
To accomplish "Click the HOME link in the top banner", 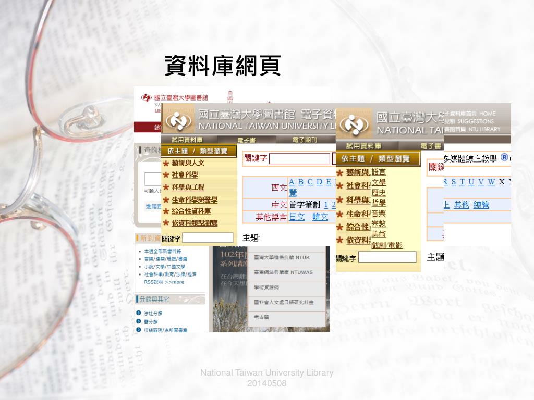I will click(x=488, y=114).
